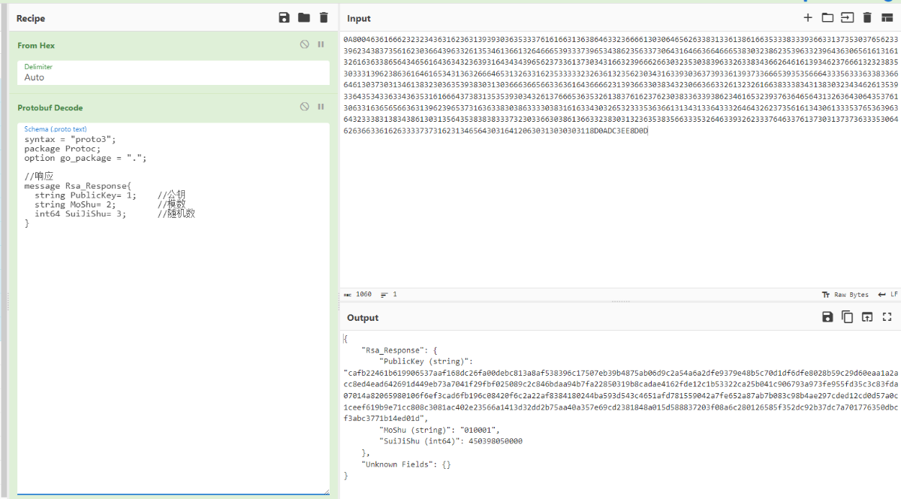Replace input with output
Image resolution: width=901 pixels, height=499 pixels.
(867, 317)
